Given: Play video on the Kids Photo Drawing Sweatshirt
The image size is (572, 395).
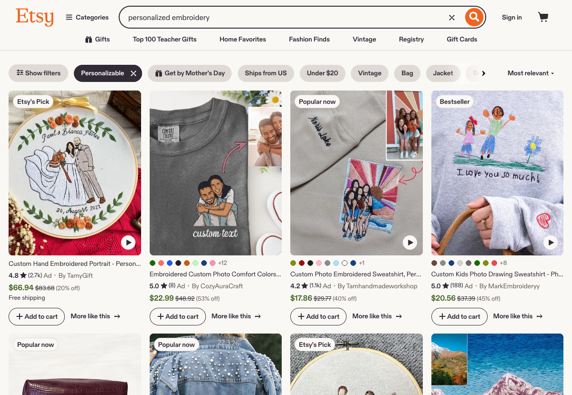Looking at the screenshot, I should coord(551,243).
